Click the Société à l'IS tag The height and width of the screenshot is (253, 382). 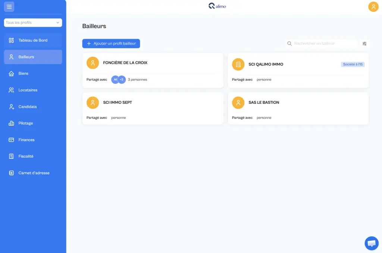tap(353, 64)
